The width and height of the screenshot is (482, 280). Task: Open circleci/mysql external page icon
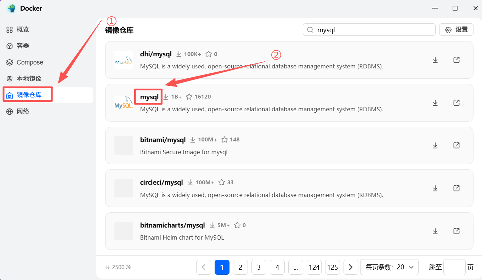click(457, 188)
